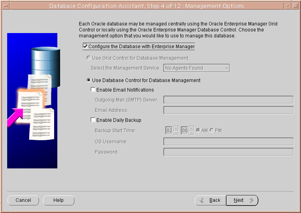Enable Email Notifications checkbox
Viewport: 301px width, 213px height.
(93, 90)
